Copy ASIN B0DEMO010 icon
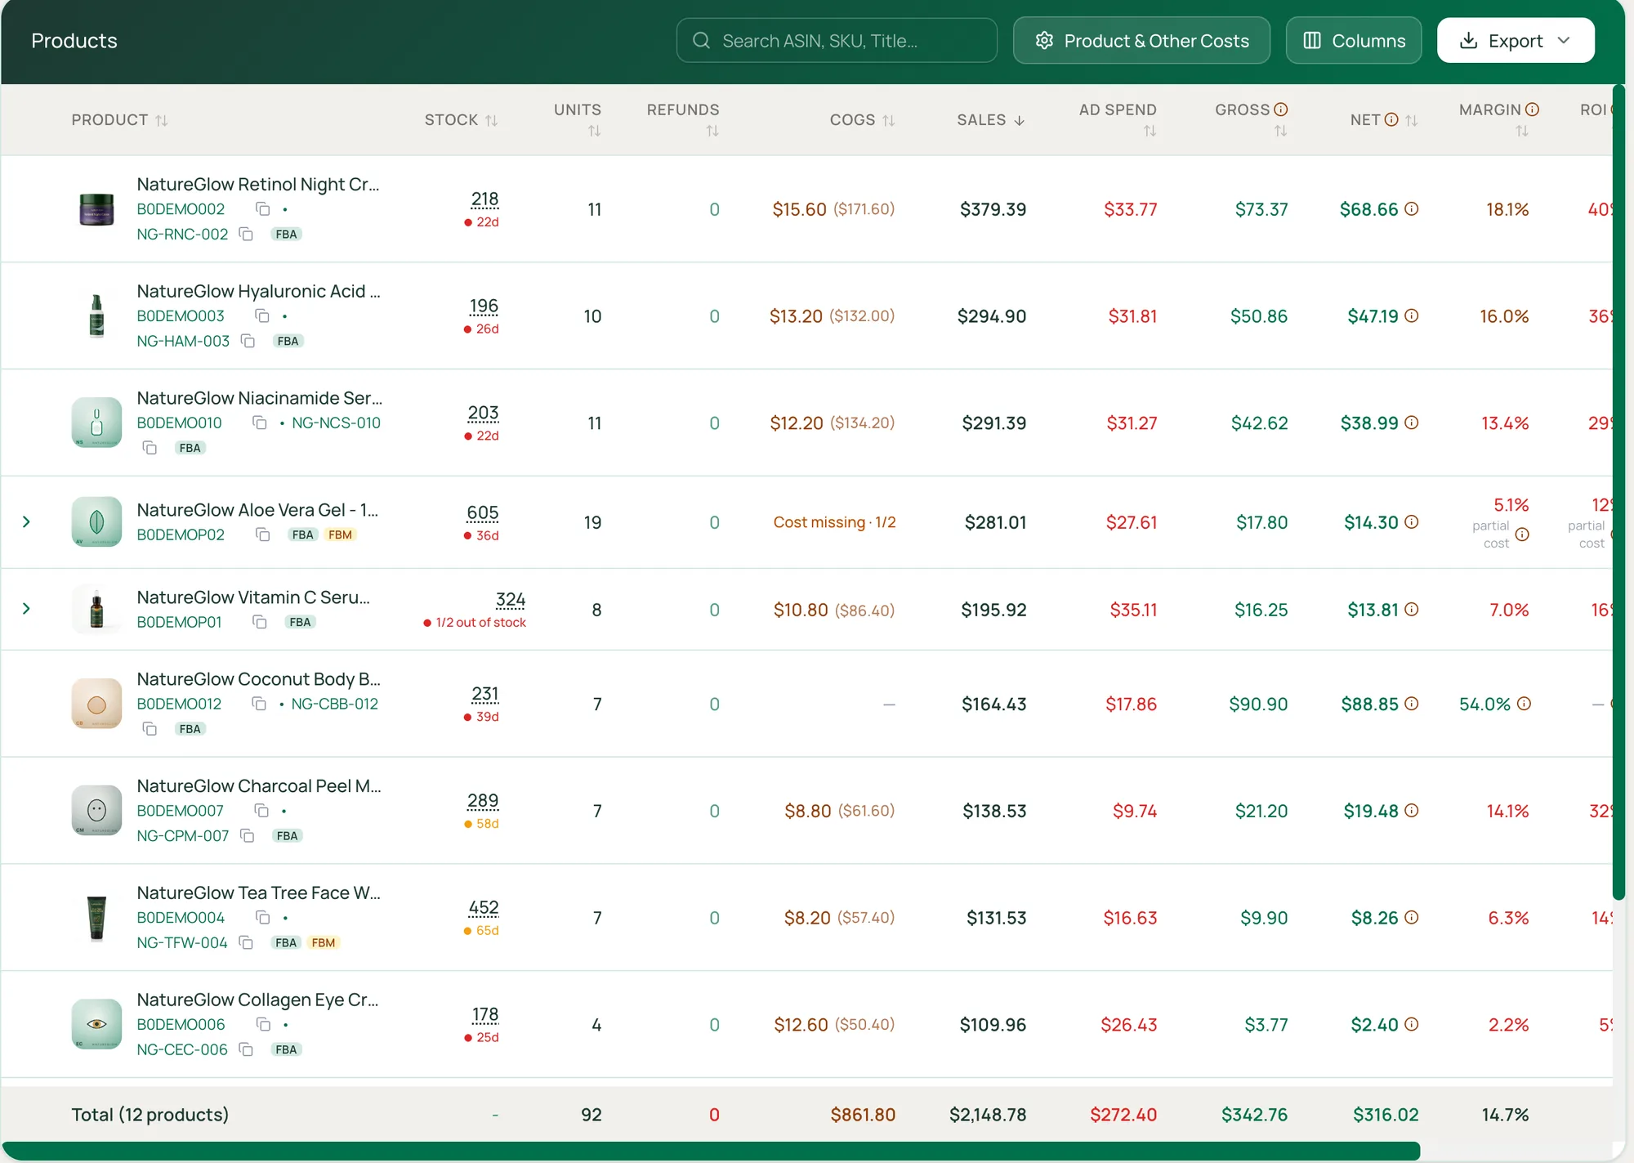Viewport: 1634px width, 1163px height. click(260, 423)
